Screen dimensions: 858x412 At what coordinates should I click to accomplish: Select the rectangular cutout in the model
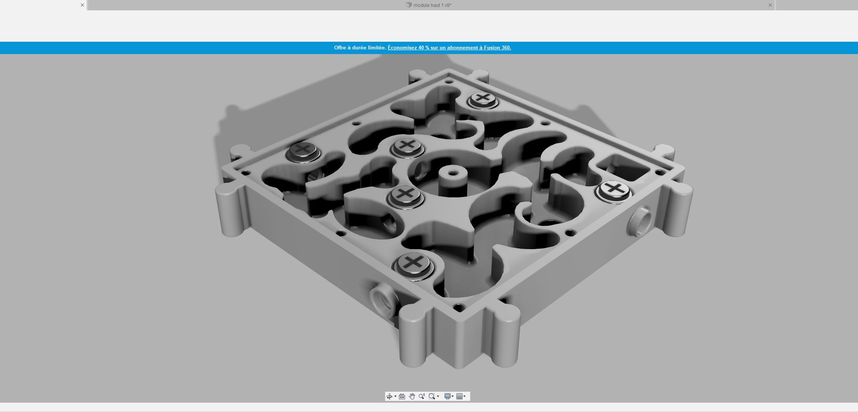623,169
